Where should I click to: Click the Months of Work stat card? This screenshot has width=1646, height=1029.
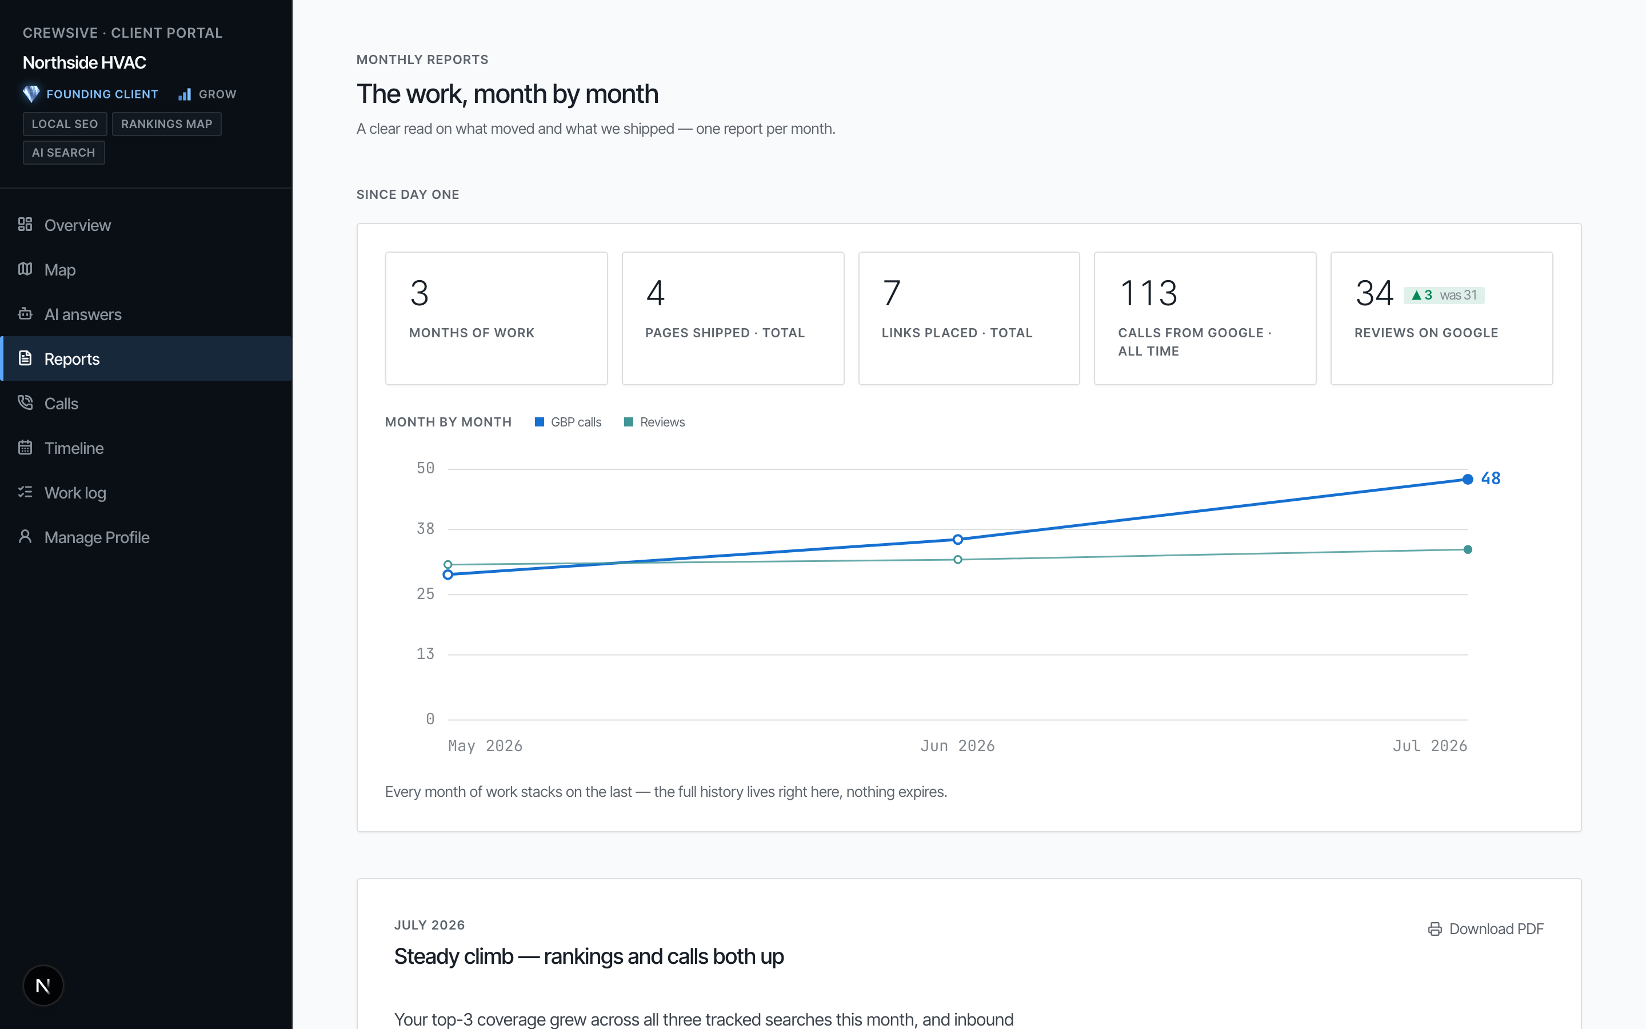(497, 318)
